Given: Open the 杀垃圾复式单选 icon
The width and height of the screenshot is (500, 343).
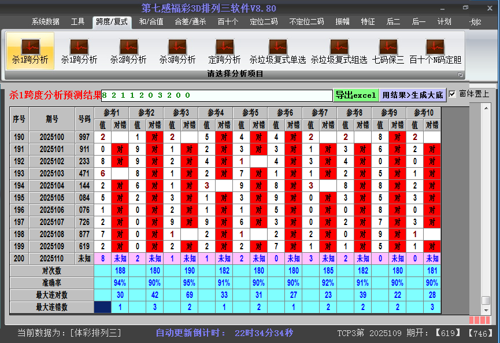Looking at the screenshot, I should [x=277, y=51].
